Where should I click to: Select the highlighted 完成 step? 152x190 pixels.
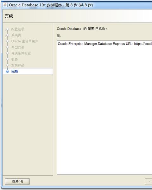(x=28, y=71)
